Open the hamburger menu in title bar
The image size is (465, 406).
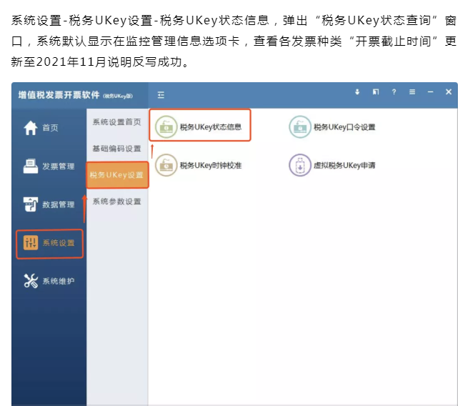412,92
